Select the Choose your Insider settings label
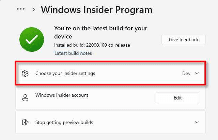This screenshot has width=218, height=140. [x=65, y=73]
